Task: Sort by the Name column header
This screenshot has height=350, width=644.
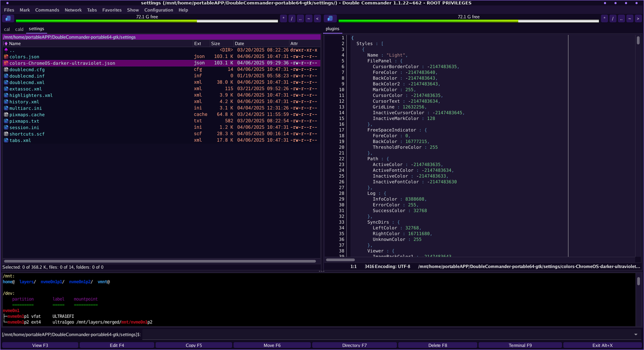Action: click(98, 44)
